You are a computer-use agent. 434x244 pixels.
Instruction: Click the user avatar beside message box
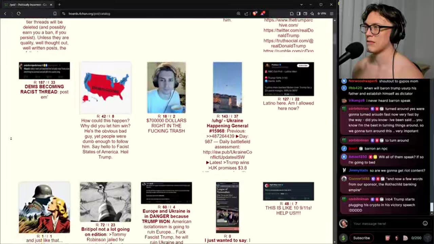343,223
